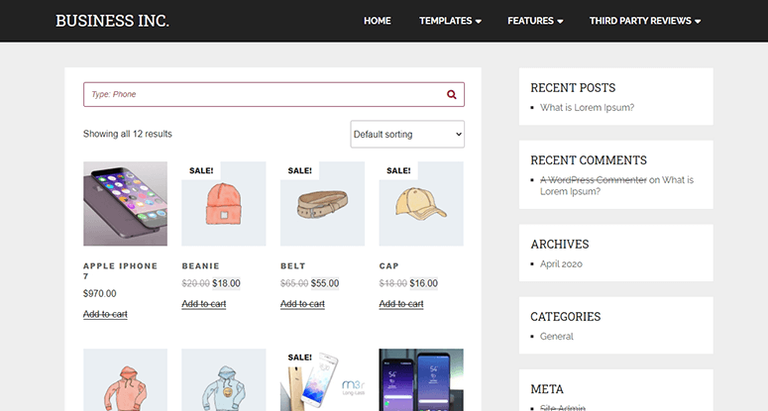Image resolution: width=768 pixels, height=411 pixels.
Task: Click the Cap $16.00 sale price
Action: 424,283
